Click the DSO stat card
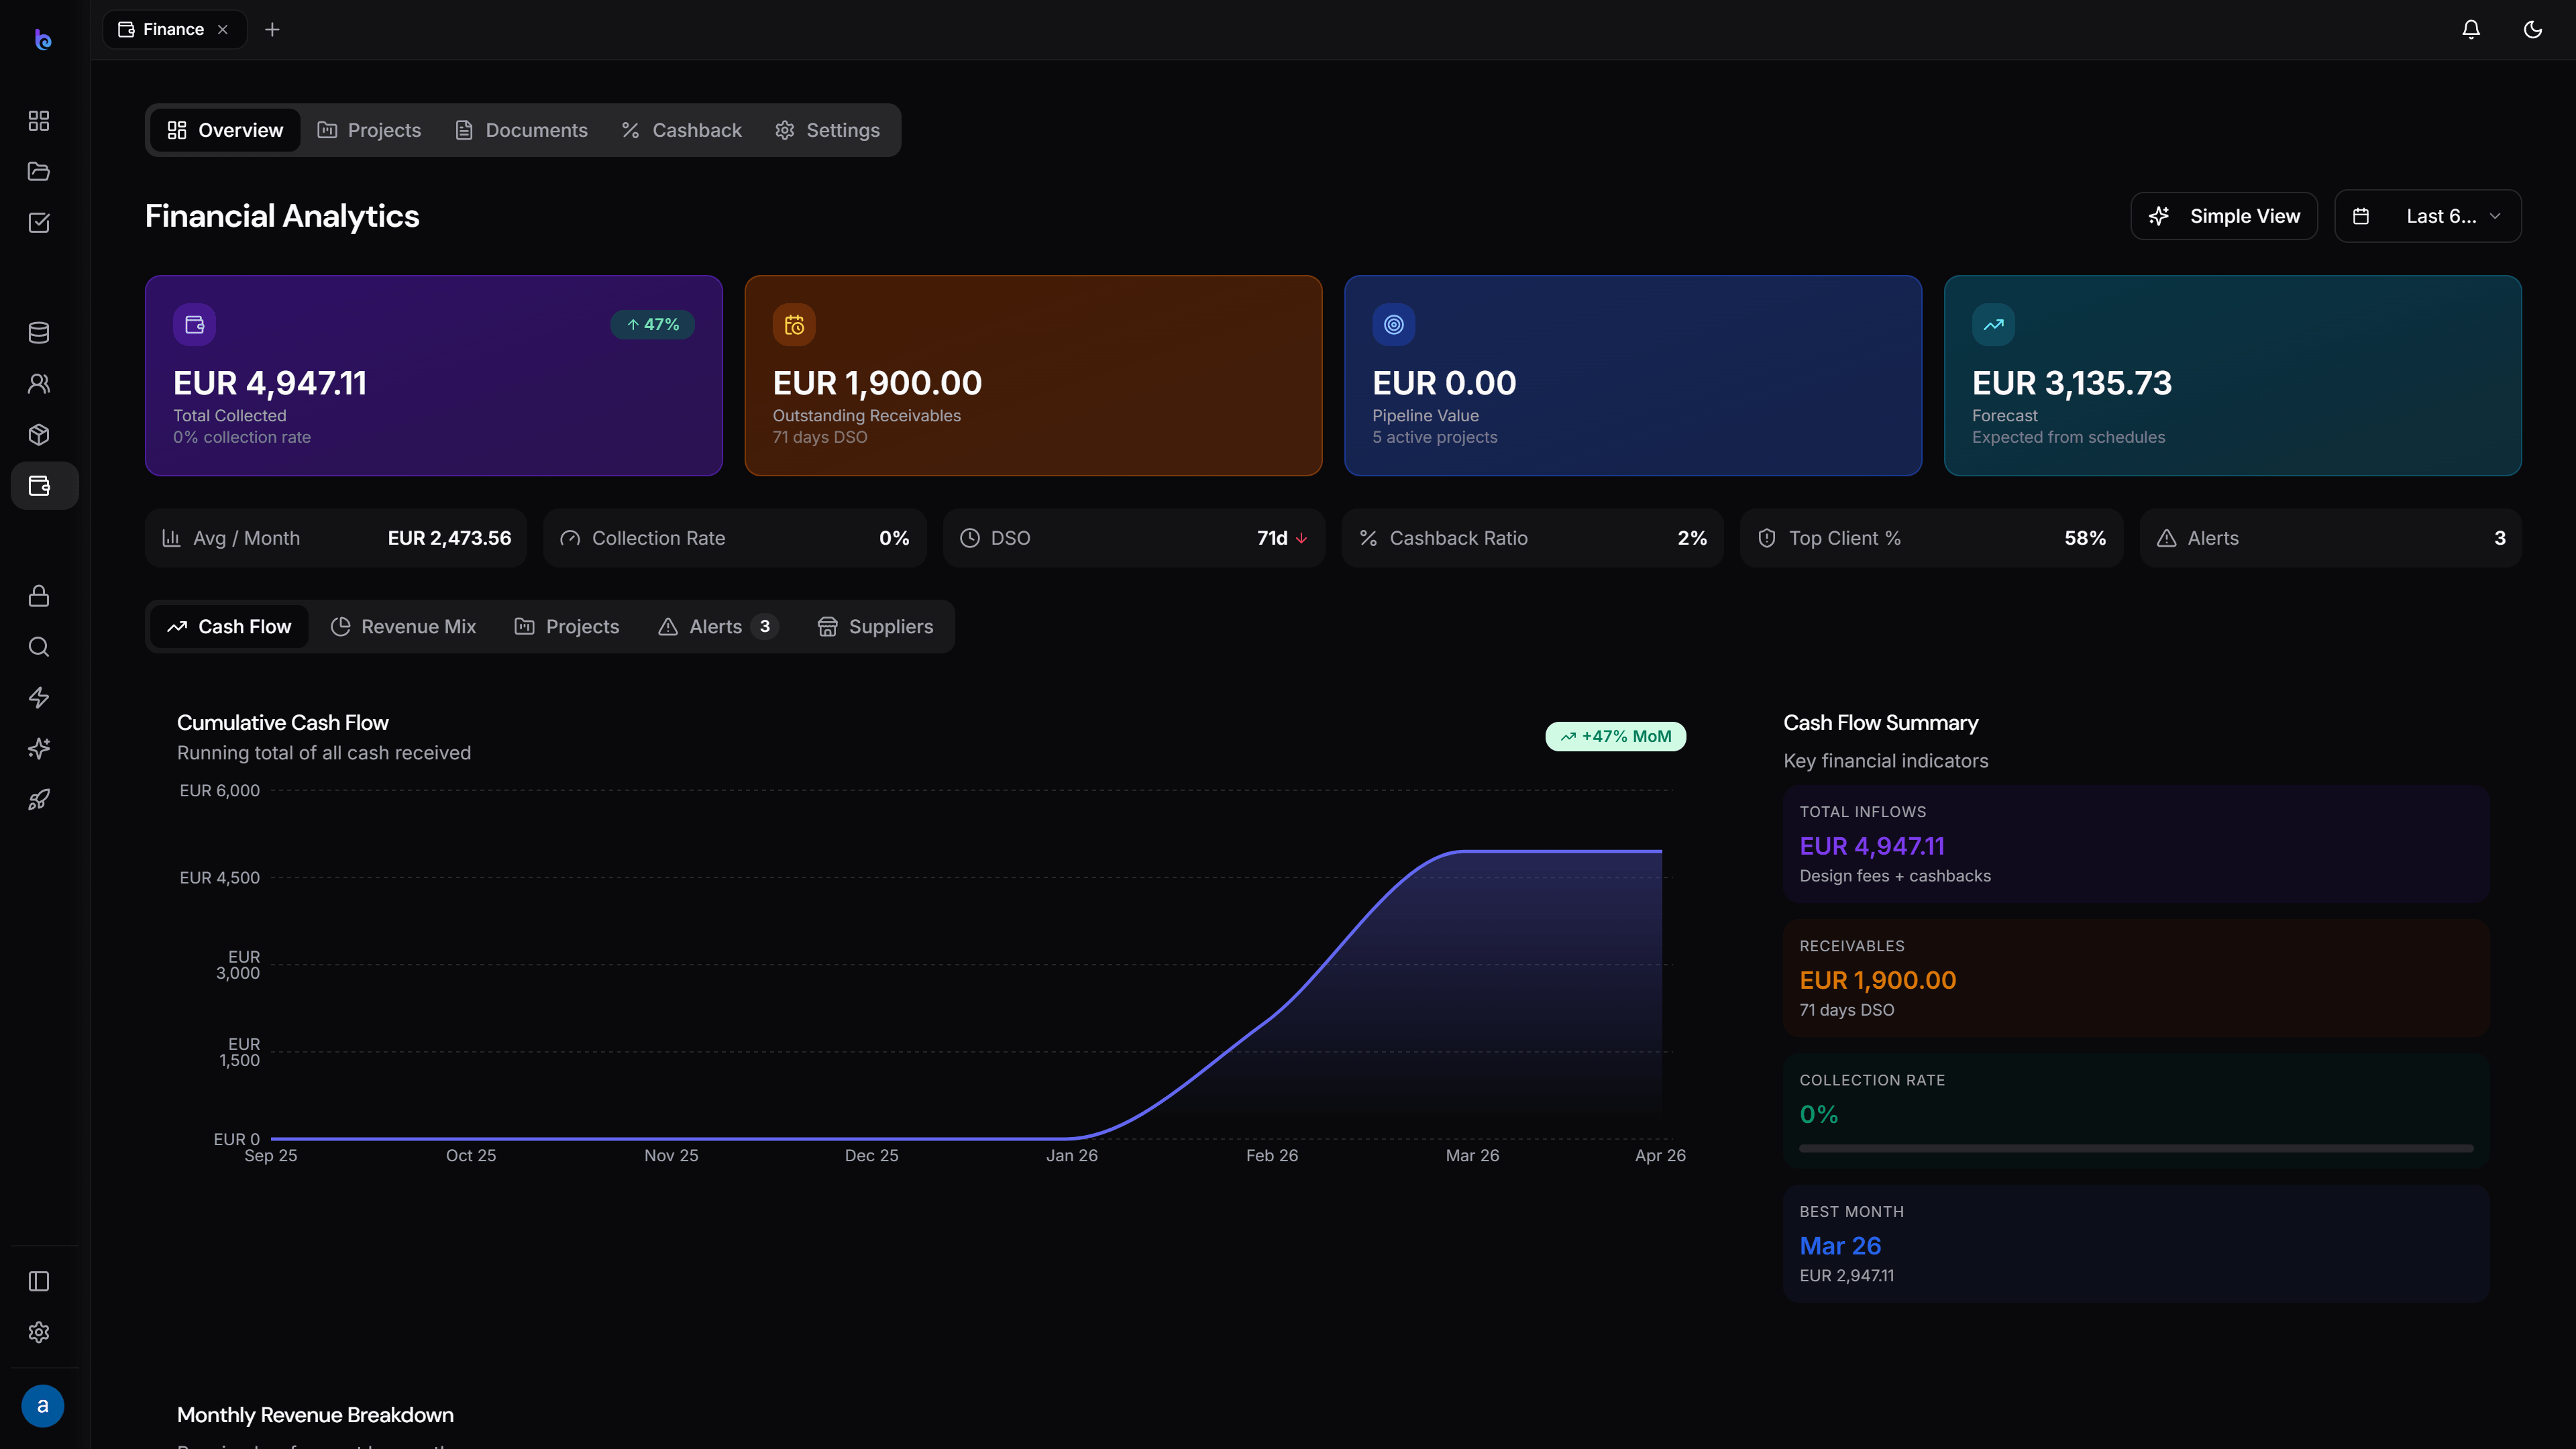The height and width of the screenshot is (1449, 2576). pyautogui.click(x=1134, y=538)
